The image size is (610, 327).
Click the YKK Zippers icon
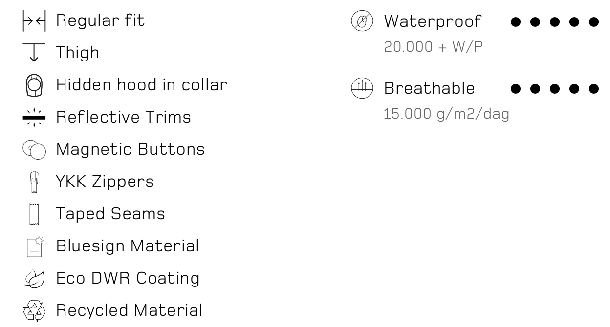pyautogui.click(x=34, y=182)
